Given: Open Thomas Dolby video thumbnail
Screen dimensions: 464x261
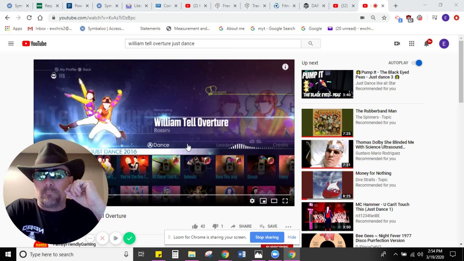Looking at the screenshot, I should coord(327,154).
